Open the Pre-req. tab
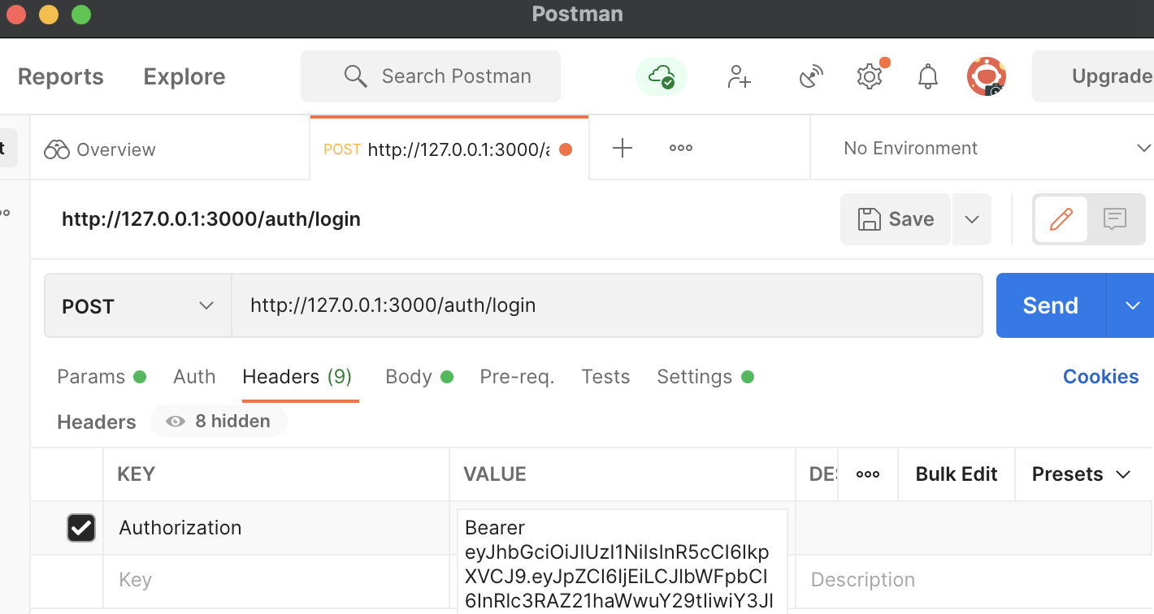 517,377
